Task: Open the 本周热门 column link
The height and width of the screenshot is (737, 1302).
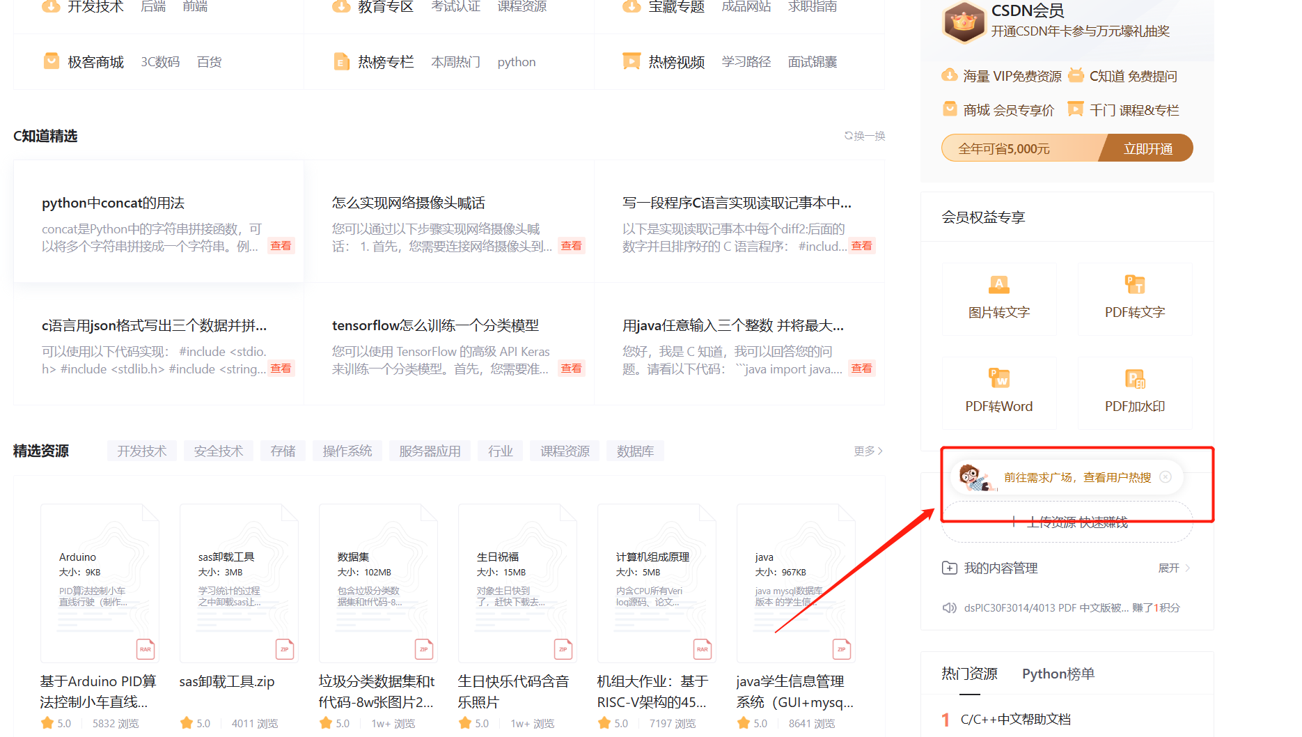Action: tap(456, 62)
